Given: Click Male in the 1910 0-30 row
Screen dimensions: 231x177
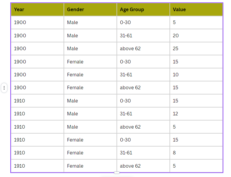Looking at the screenshot, I should pos(90,101).
